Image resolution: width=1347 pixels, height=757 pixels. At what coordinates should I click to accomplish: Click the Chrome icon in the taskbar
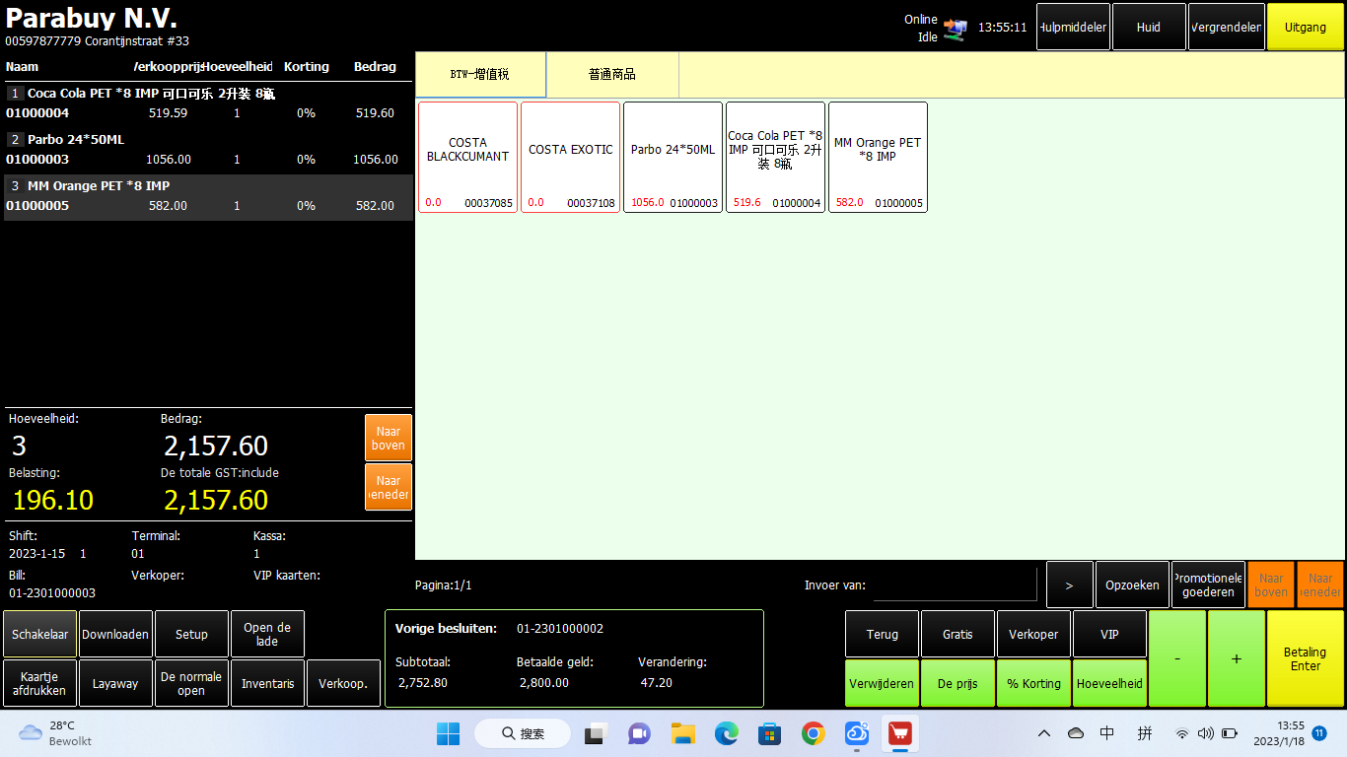[x=813, y=733]
